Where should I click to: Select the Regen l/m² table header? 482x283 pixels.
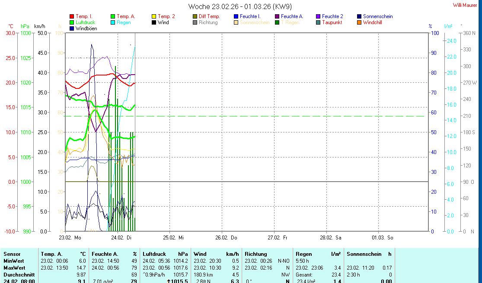pyautogui.click(x=318, y=254)
